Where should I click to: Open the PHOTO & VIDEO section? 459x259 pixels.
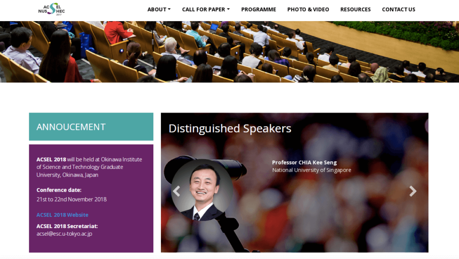coord(308,9)
